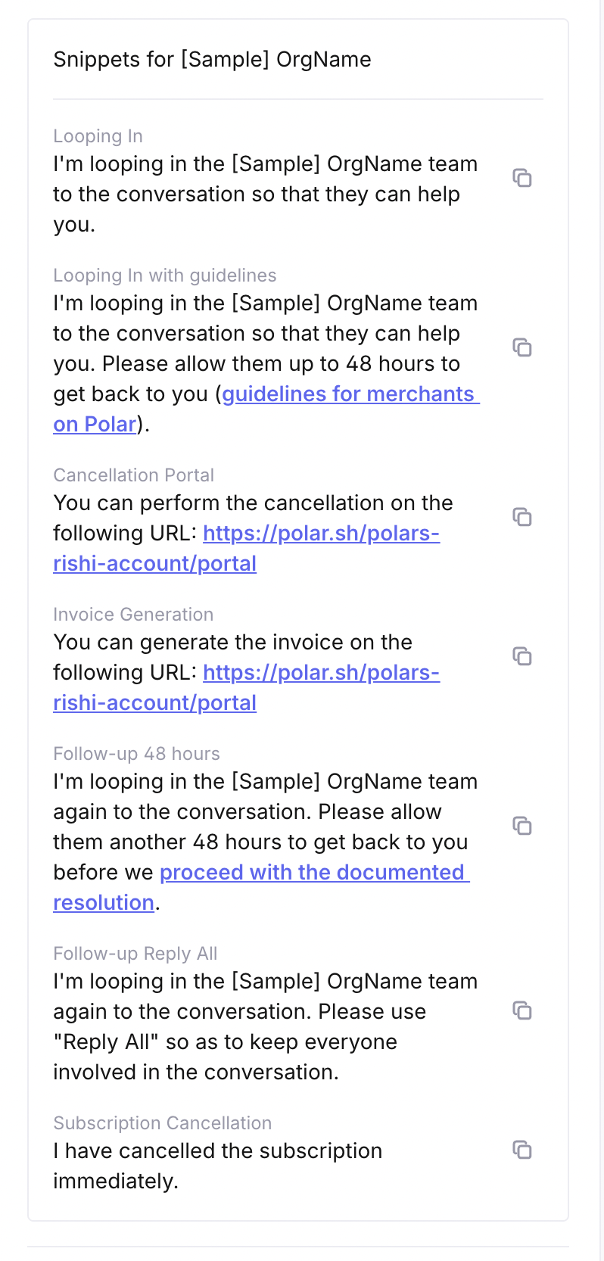Click the "I have cancelled the subscription" text

click(217, 1151)
